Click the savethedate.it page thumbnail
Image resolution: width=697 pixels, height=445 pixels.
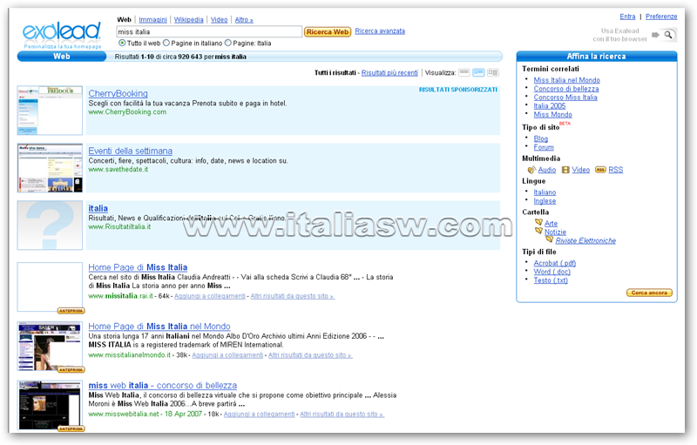point(50,168)
